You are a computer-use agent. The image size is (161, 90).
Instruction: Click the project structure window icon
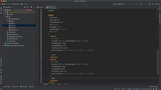click(x=156, y=4)
